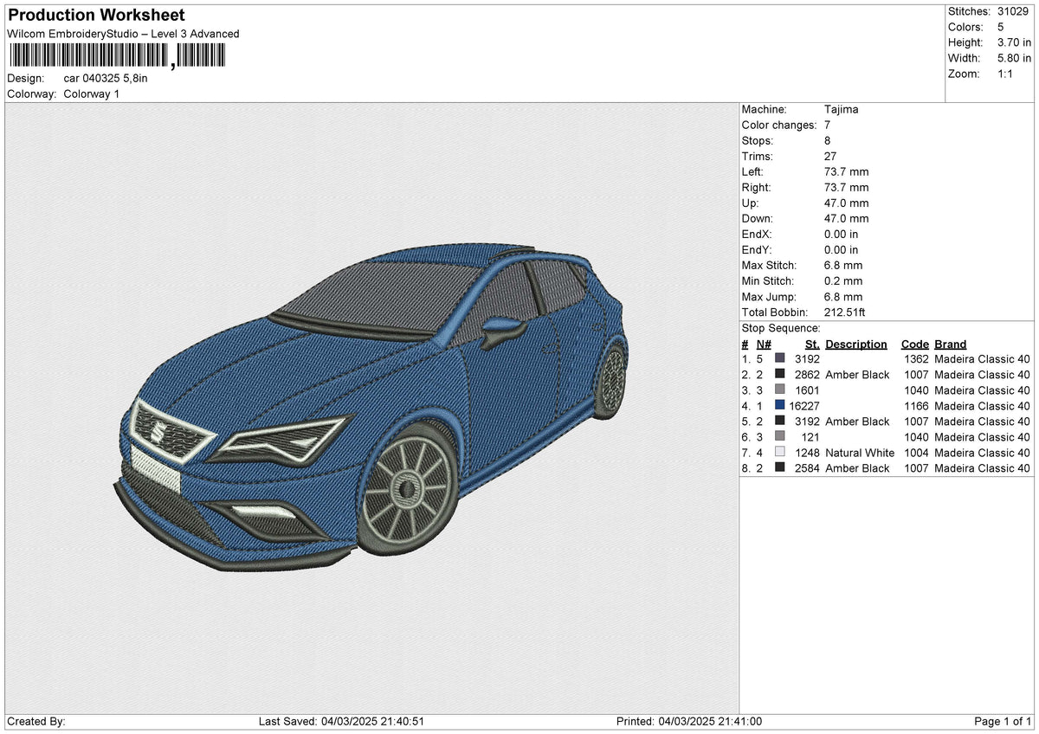The image size is (1039, 734).
Task: Select the Color changes label
Action: point(779,126)
